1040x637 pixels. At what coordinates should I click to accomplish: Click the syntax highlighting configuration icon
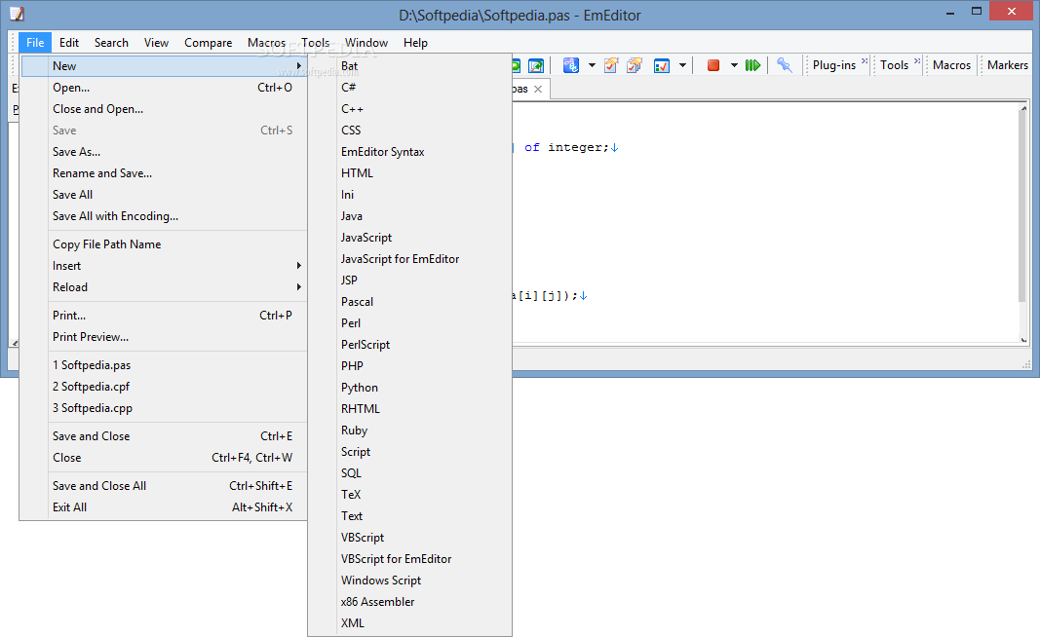[x=571, y=65]
